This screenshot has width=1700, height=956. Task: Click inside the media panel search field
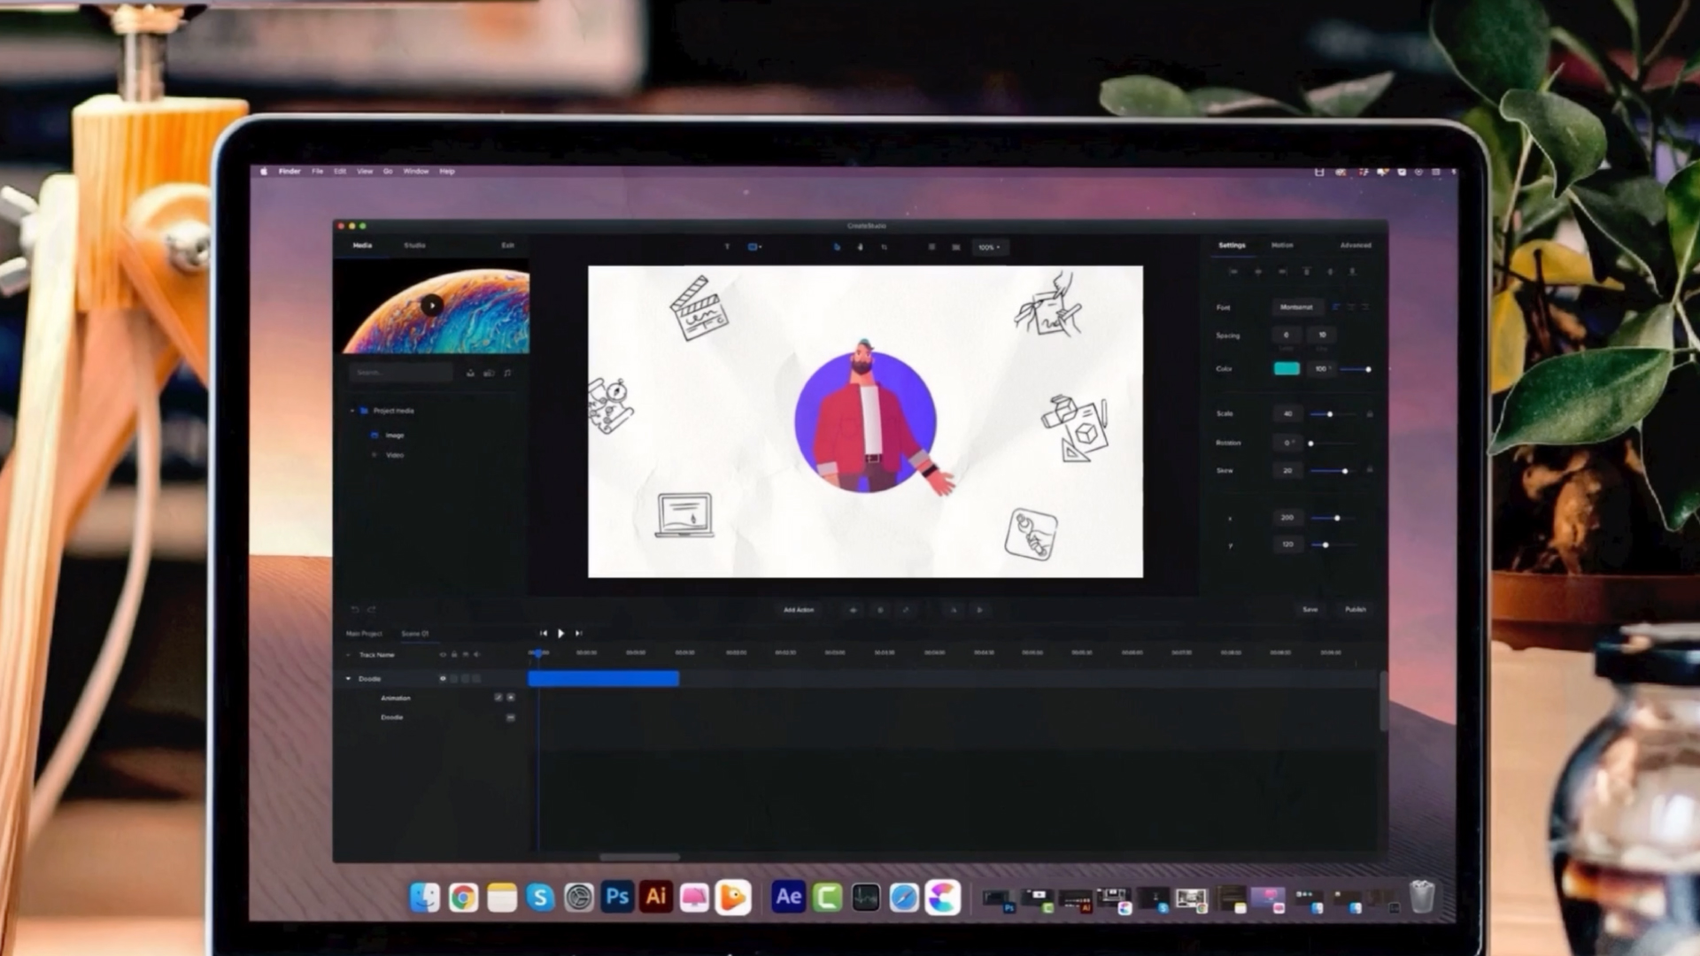[x=400, y=372]
